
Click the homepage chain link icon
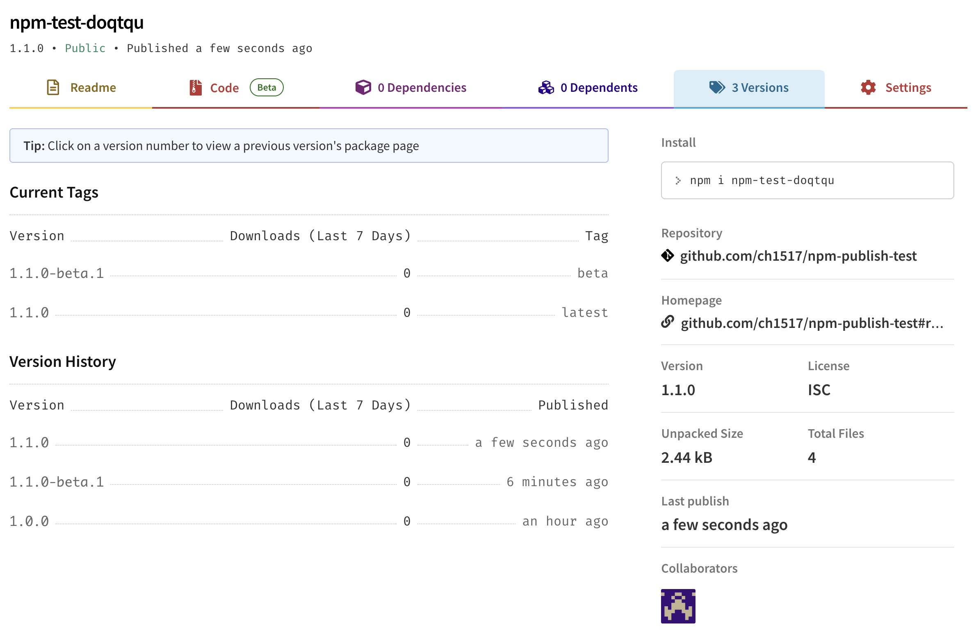(668, 322)
